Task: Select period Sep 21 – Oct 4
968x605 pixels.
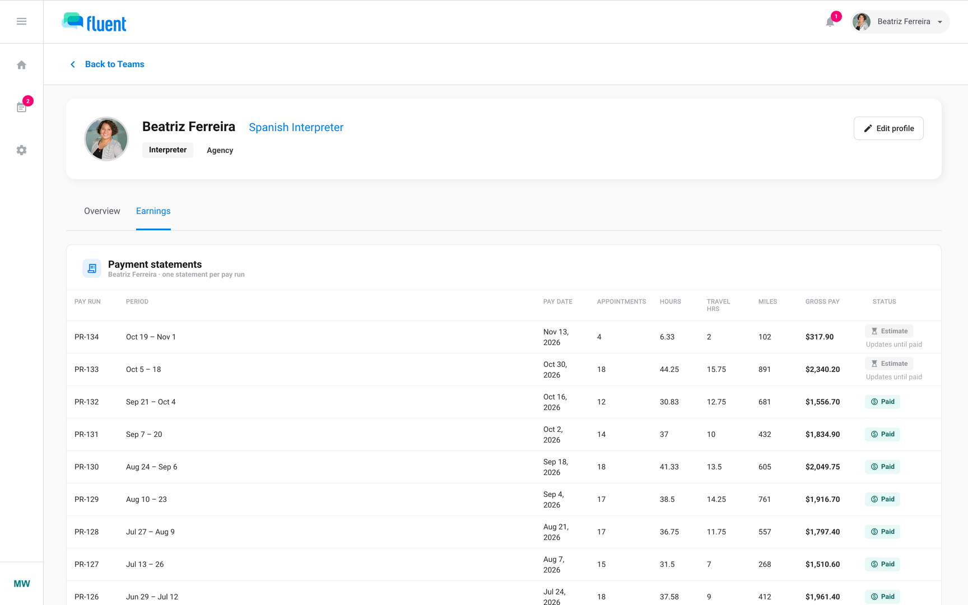Action: pos(151,402)
